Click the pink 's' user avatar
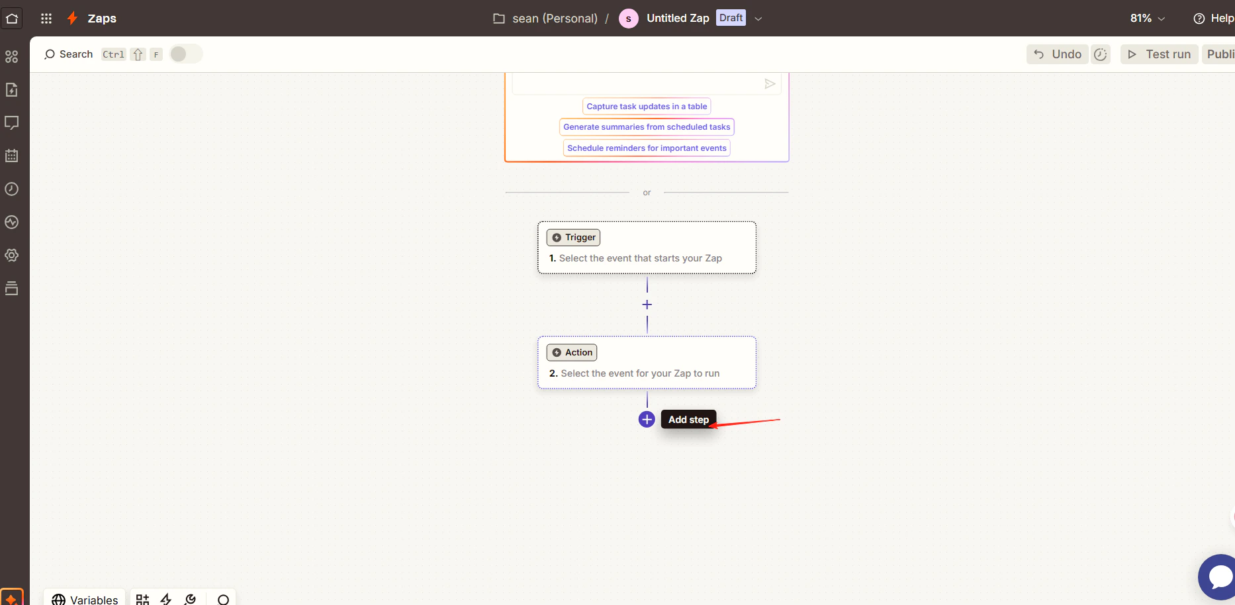 (628, 19)
